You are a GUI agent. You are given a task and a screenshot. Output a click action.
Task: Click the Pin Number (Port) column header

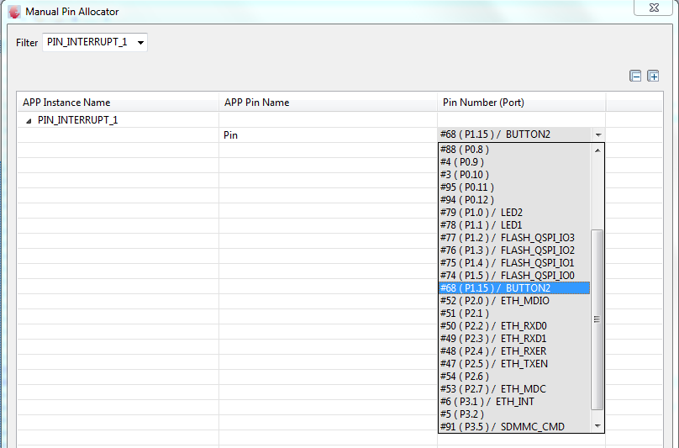pos(483,103)
